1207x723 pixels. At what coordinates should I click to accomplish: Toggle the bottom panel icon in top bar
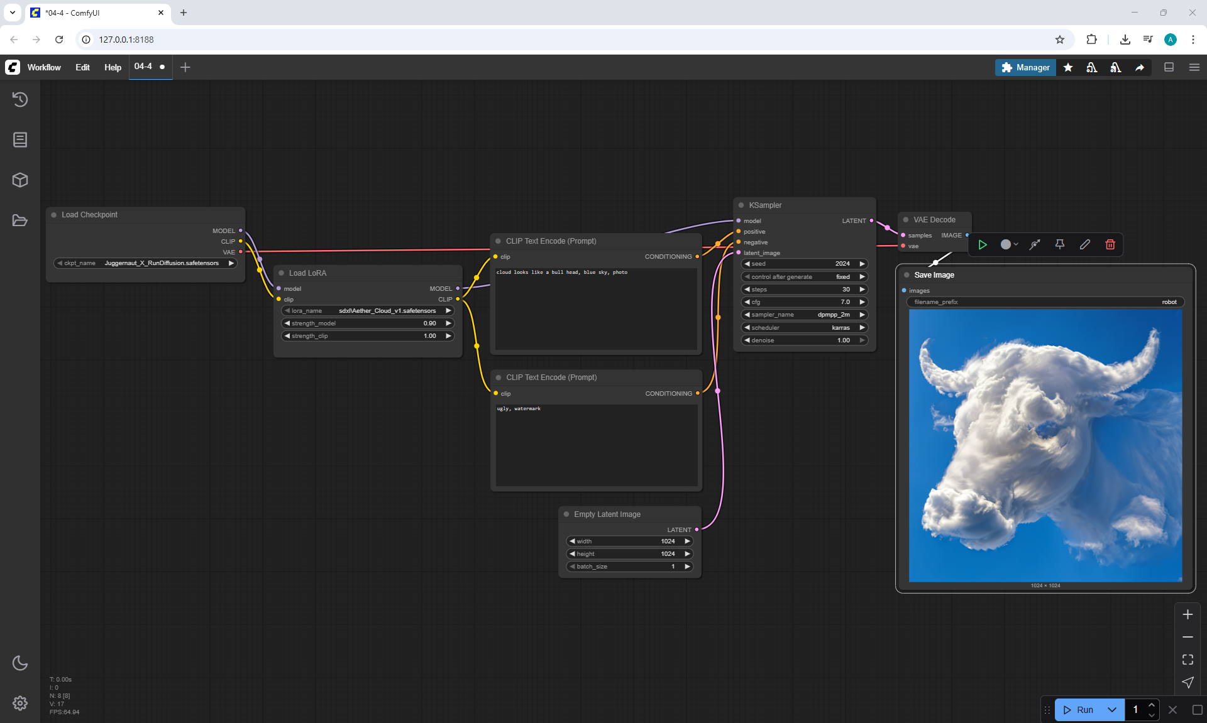(x=1169, y=67)
